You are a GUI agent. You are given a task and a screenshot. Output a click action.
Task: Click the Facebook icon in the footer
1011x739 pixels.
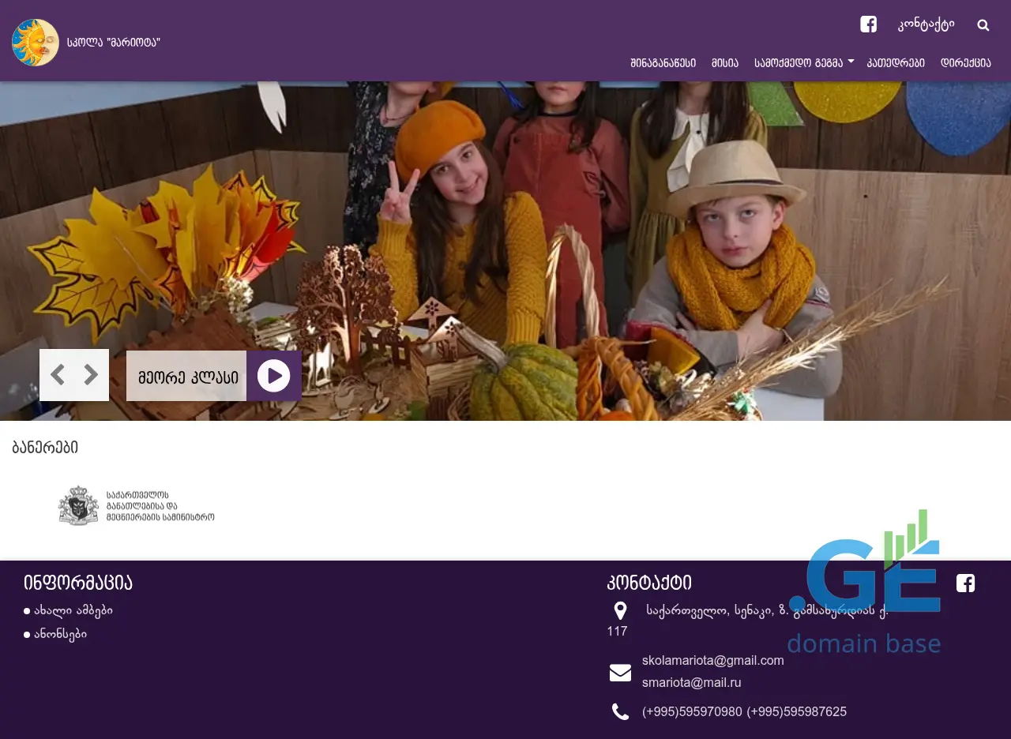965,583
